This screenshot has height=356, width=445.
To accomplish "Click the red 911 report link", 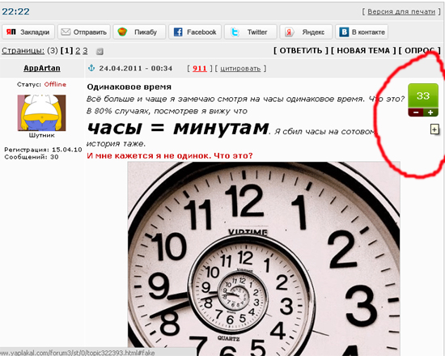I will [200, 69].
